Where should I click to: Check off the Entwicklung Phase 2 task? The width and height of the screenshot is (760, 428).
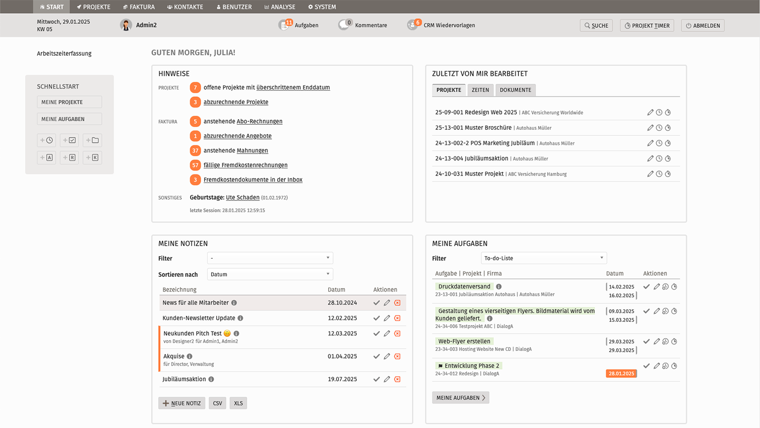(647, 366)
